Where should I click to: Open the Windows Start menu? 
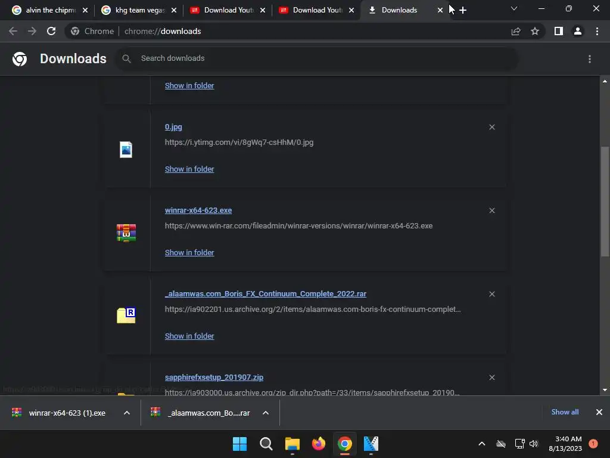pyautogui.click(x=239, y=444)
